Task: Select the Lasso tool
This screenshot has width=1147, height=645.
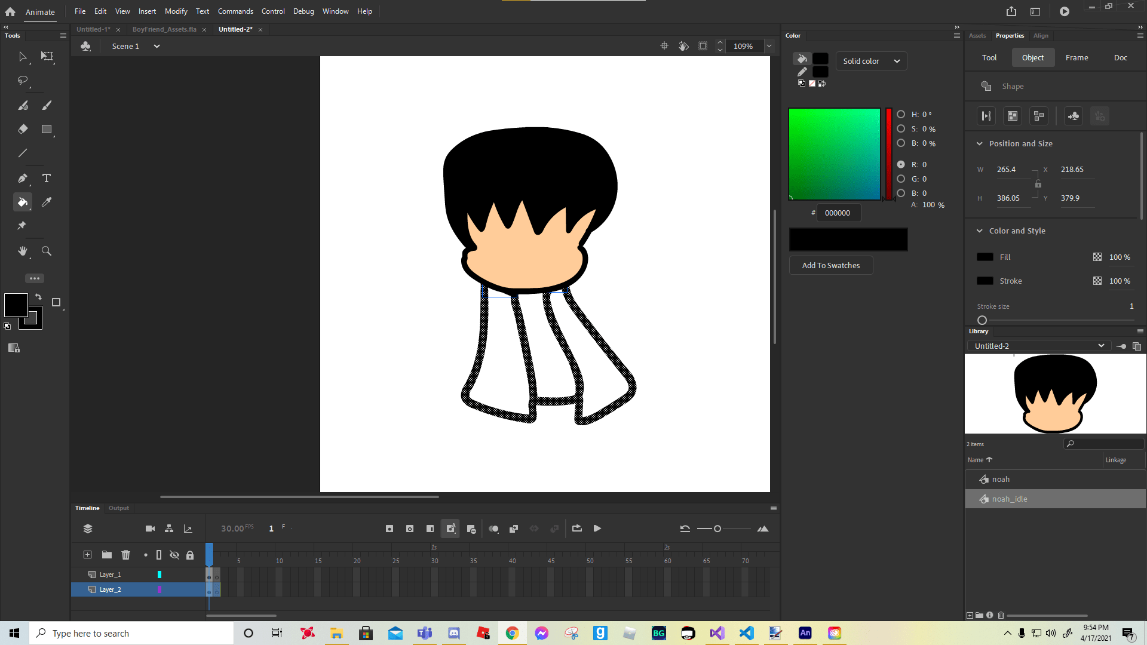Action: (x=23, y=81)
